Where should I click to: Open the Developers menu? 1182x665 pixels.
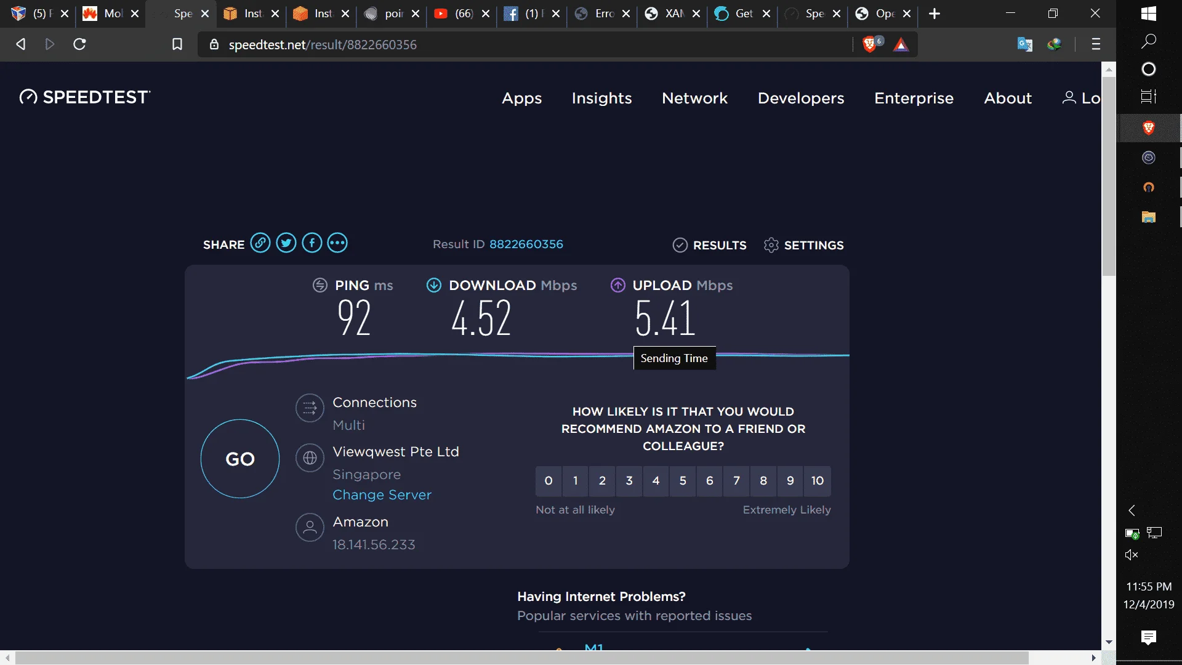tap(801, 99)
